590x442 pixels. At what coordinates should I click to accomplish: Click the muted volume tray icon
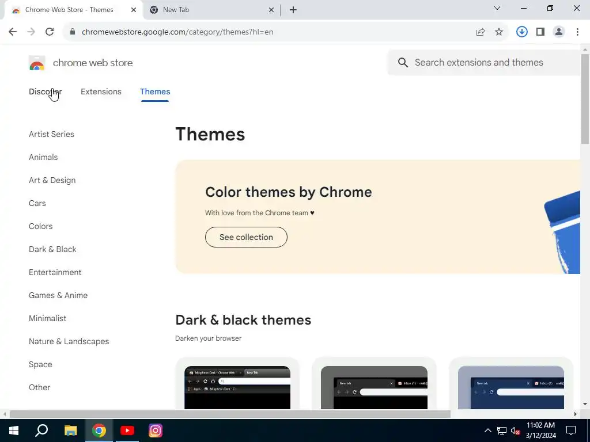pyautogui.click(x=516, y=430)
